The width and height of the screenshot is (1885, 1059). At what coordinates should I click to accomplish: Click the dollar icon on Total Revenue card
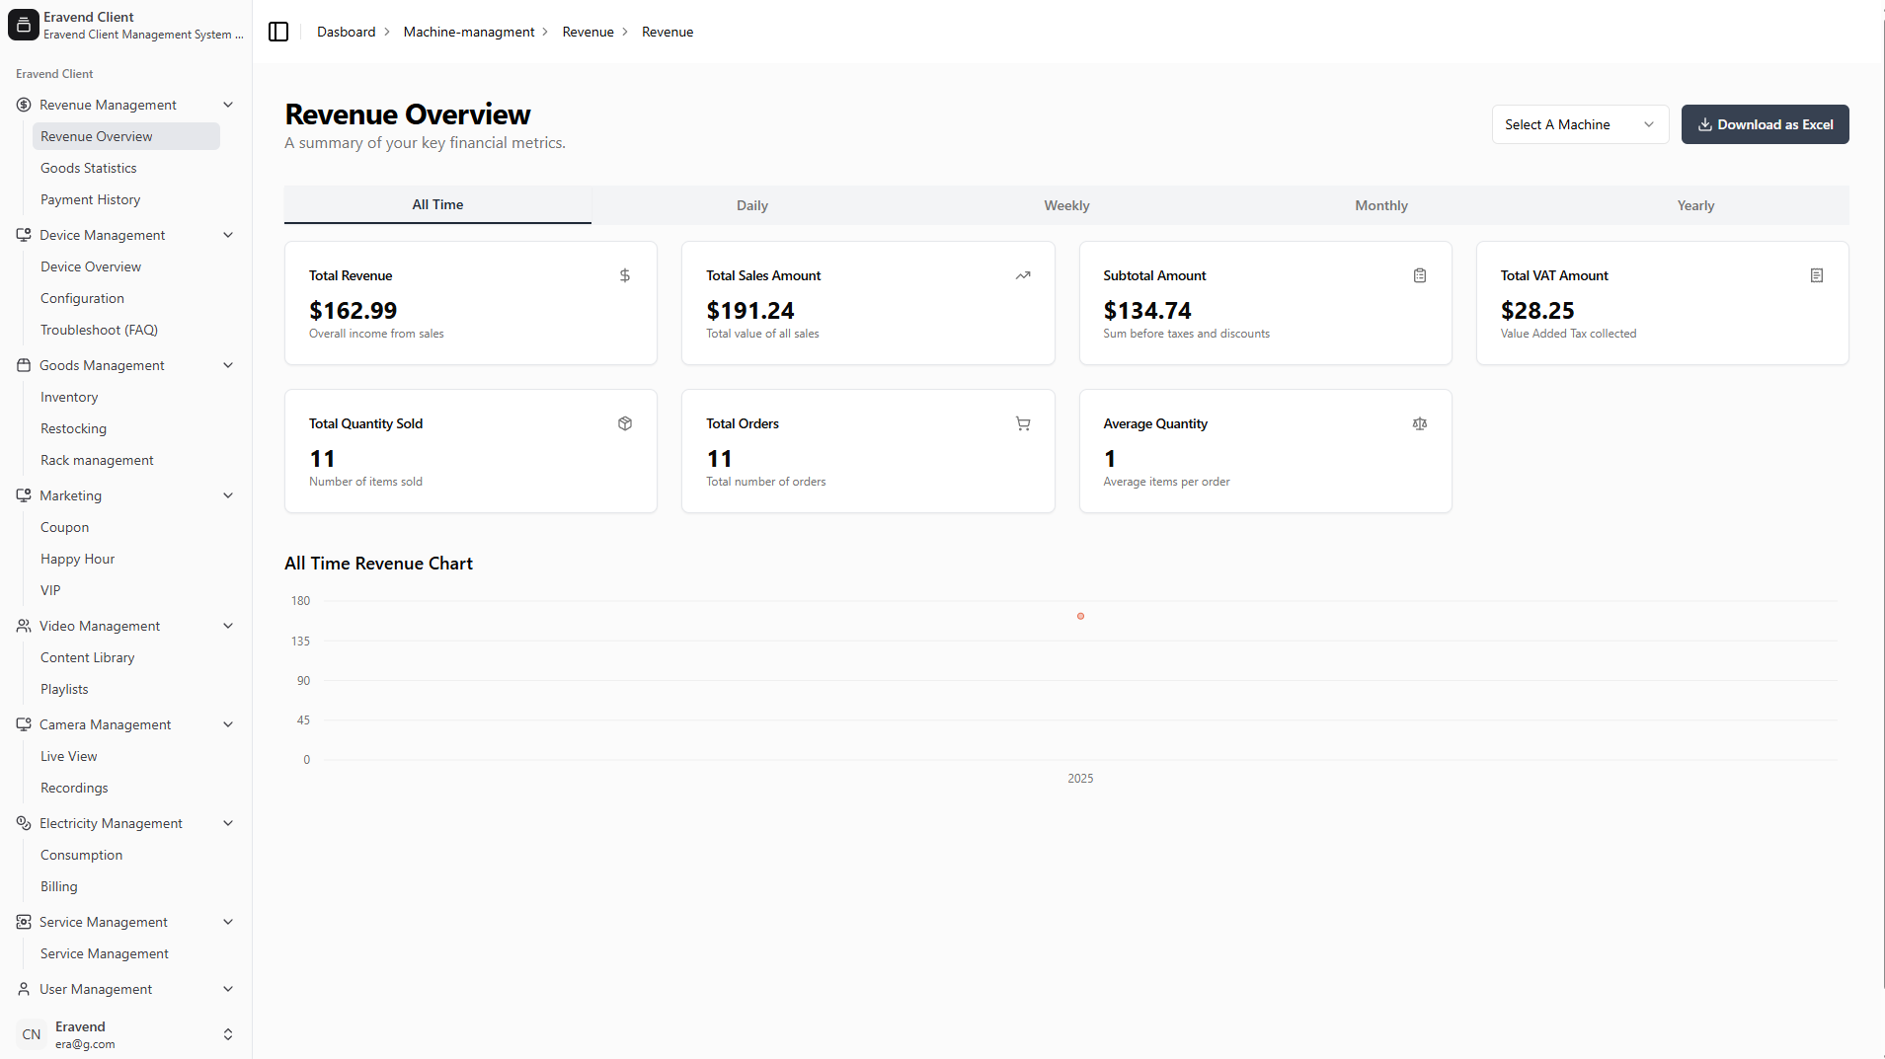coord(625,275)
